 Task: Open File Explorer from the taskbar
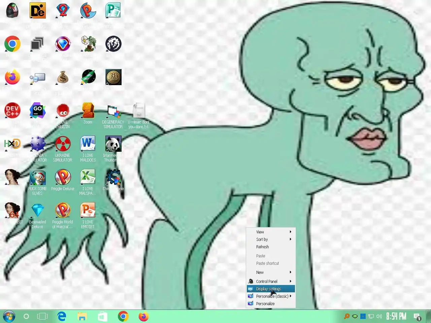[x=82, y=317]
